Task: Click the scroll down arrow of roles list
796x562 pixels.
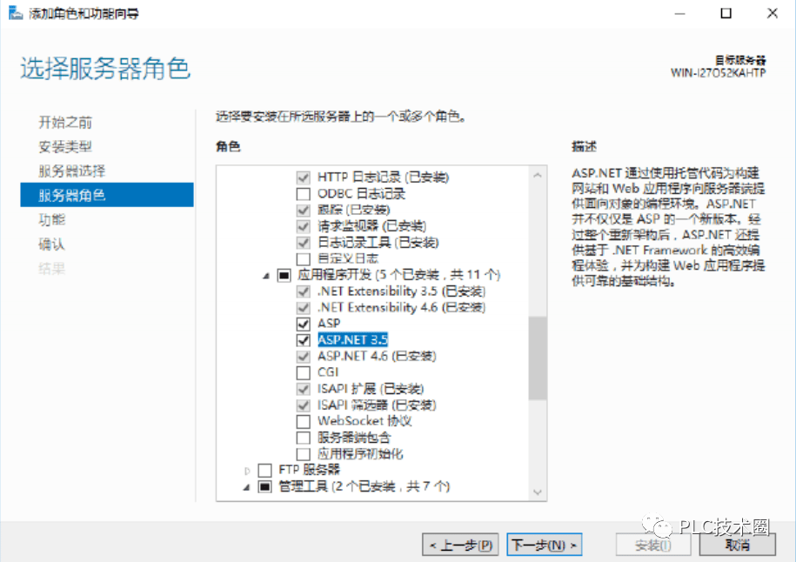Action: coord(538,492)
